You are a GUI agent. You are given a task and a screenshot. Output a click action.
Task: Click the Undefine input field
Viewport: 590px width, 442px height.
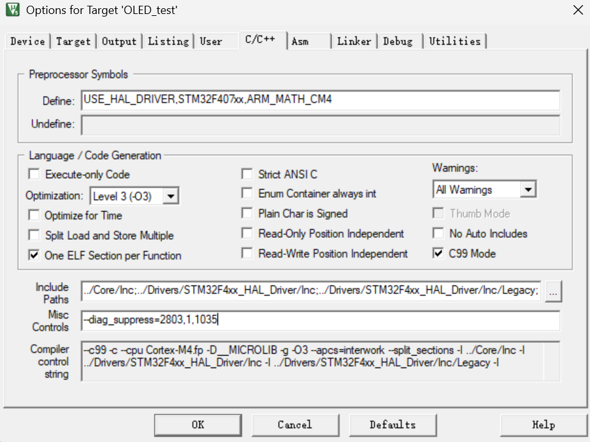(320, 125)
